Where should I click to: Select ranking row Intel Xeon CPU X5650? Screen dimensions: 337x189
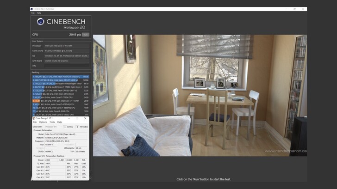click(61, 94)
